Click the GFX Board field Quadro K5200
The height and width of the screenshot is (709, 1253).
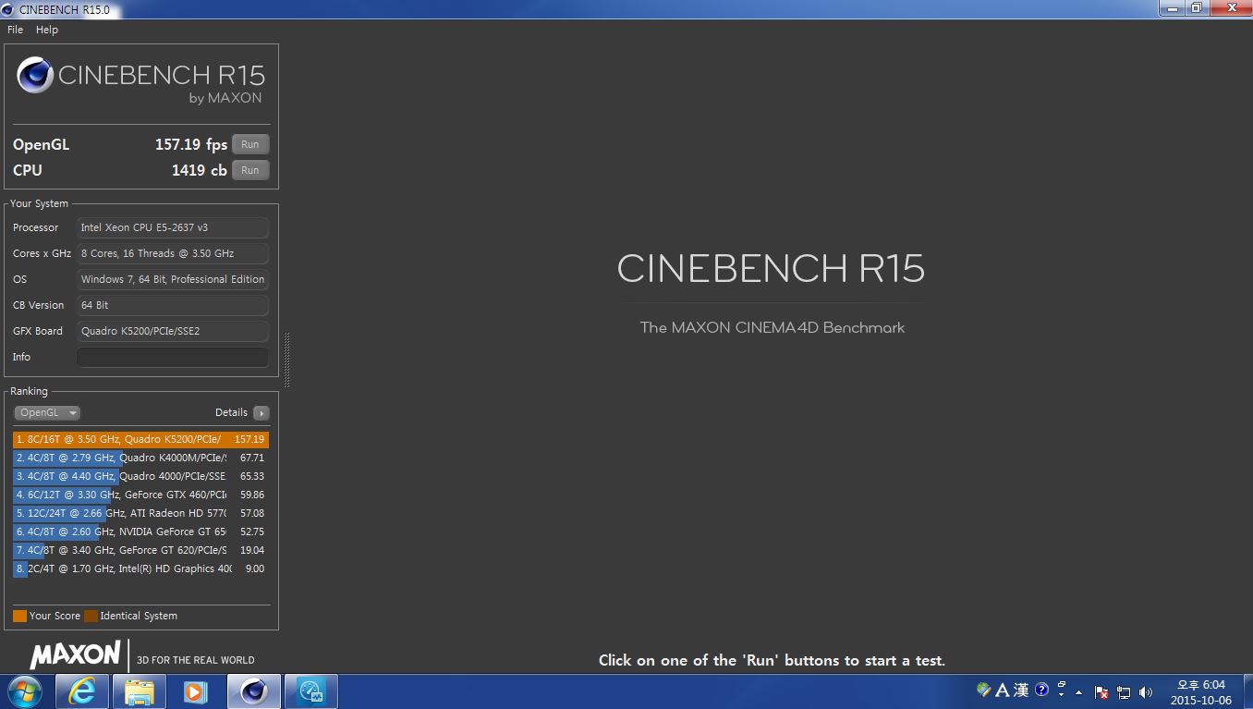(x=173, y=331)
